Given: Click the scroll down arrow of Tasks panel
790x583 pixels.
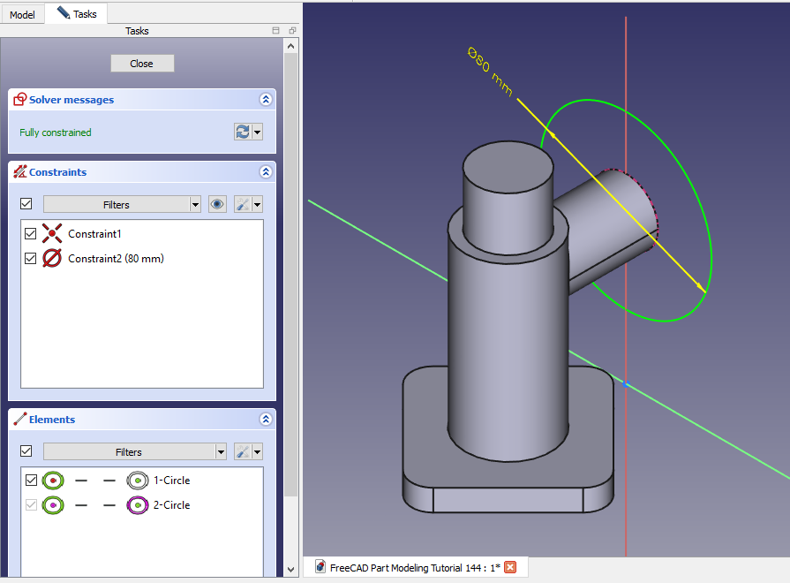Looking at the screenshot, I should 291,570.
